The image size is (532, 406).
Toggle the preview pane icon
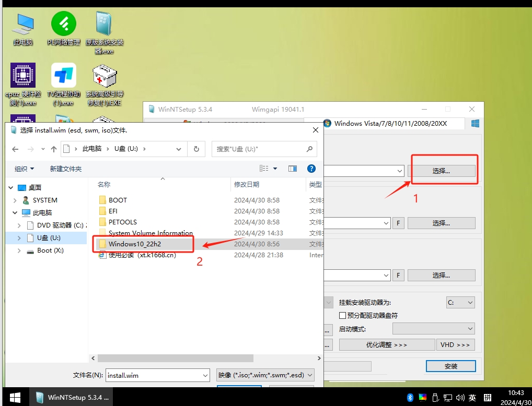point(293,169)
